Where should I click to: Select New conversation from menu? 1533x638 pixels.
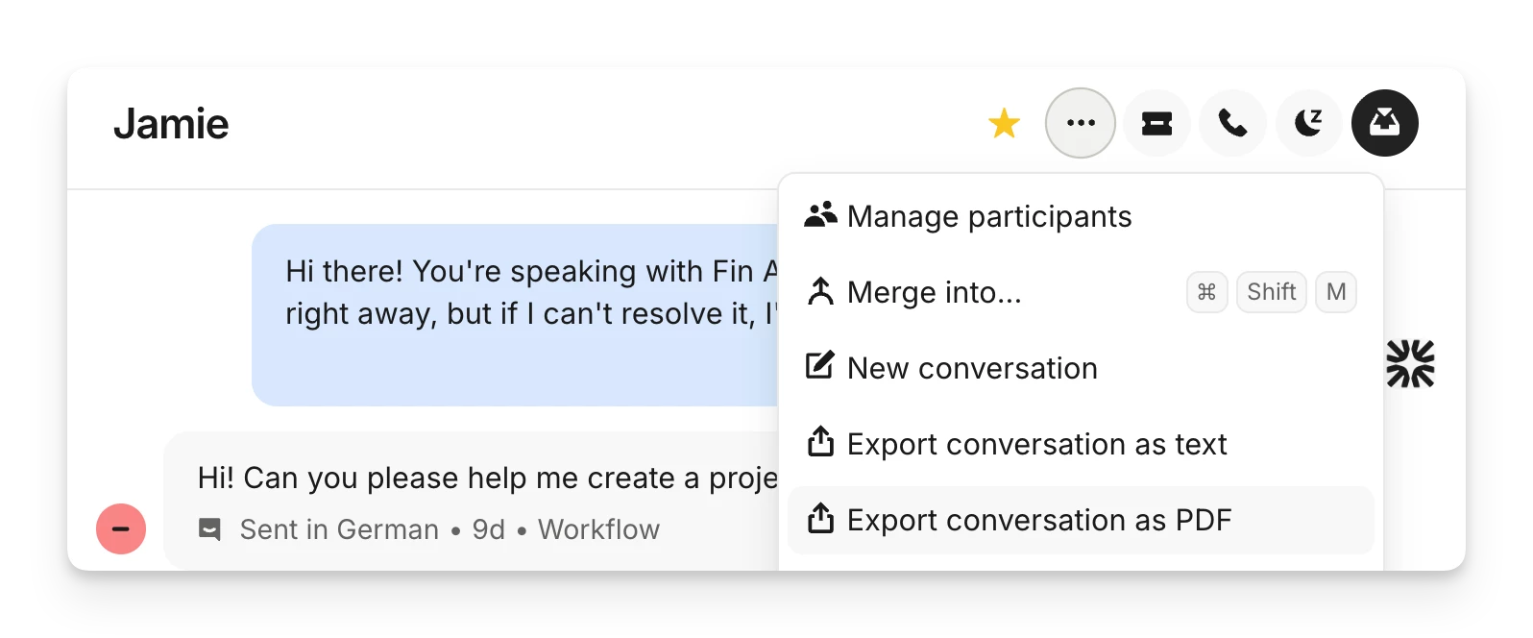click(1081, 368)
